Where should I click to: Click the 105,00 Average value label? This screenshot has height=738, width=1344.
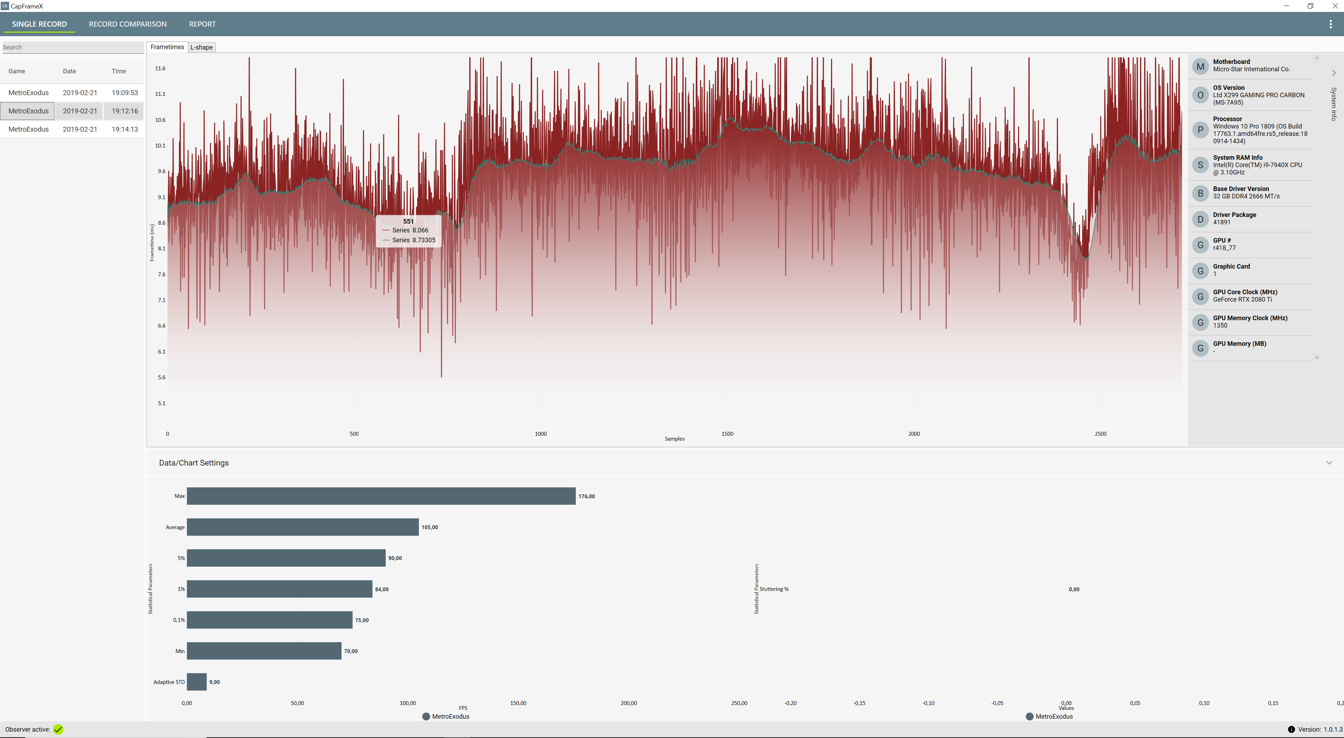429,527
